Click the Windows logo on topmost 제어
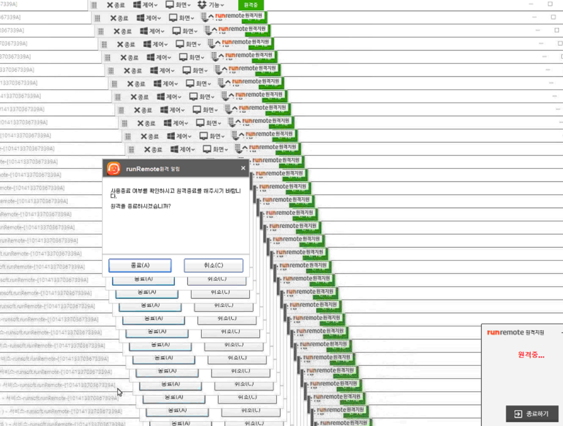Viewport: 563px width, 426px height. click(x=137, y=5)
